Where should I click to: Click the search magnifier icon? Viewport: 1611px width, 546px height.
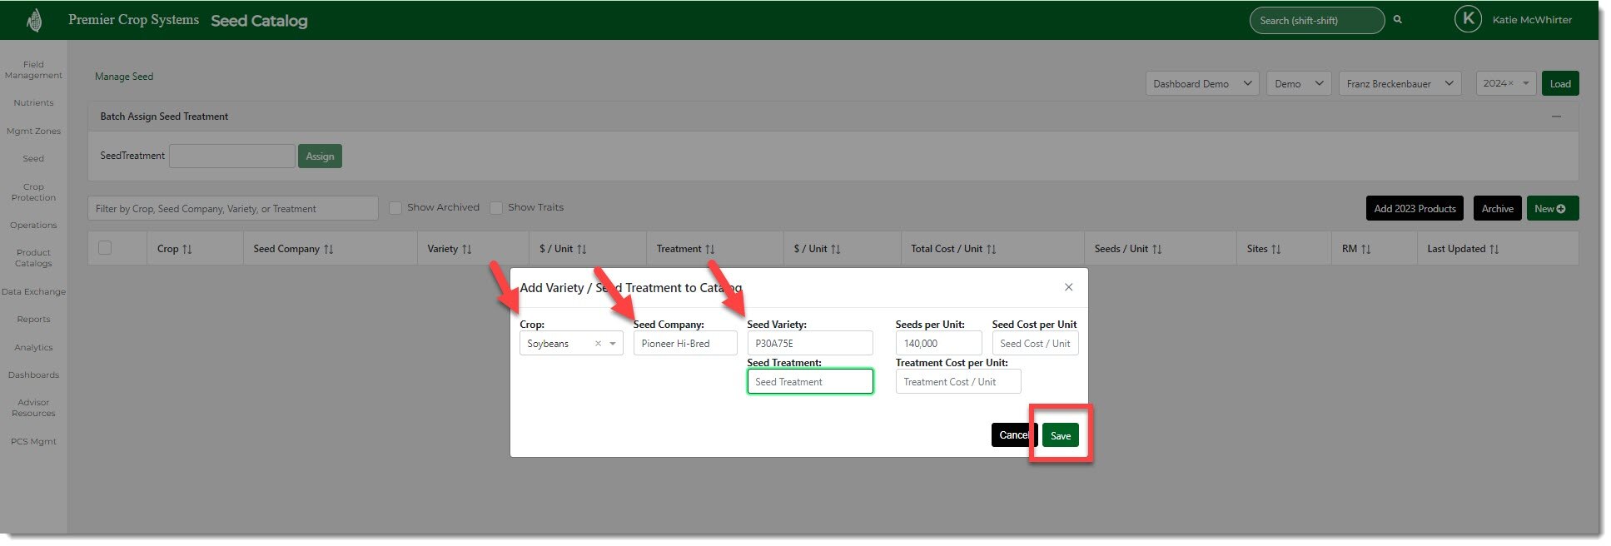(x=1398, y=20)
